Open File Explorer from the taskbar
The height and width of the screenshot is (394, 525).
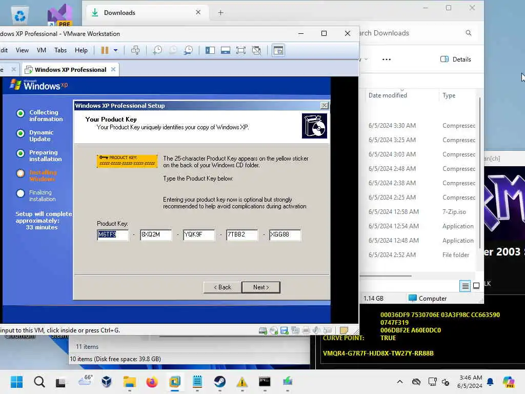[x=129, y=382]
